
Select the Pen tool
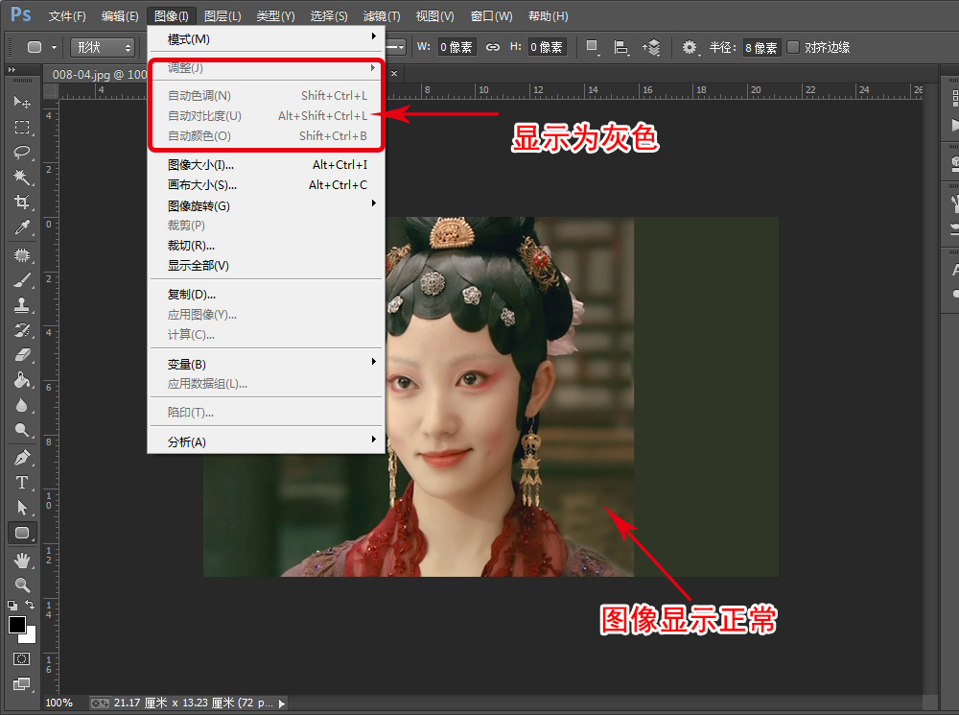pos(22,457)
